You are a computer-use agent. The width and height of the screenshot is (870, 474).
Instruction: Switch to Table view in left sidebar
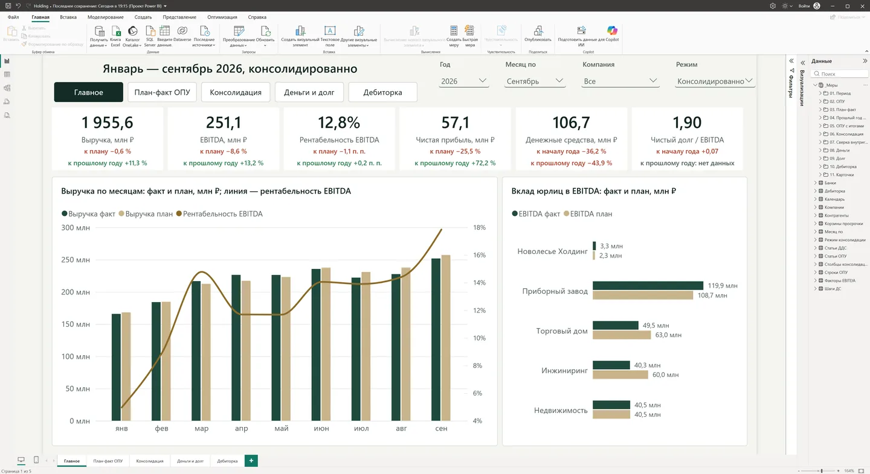[7, 74]
